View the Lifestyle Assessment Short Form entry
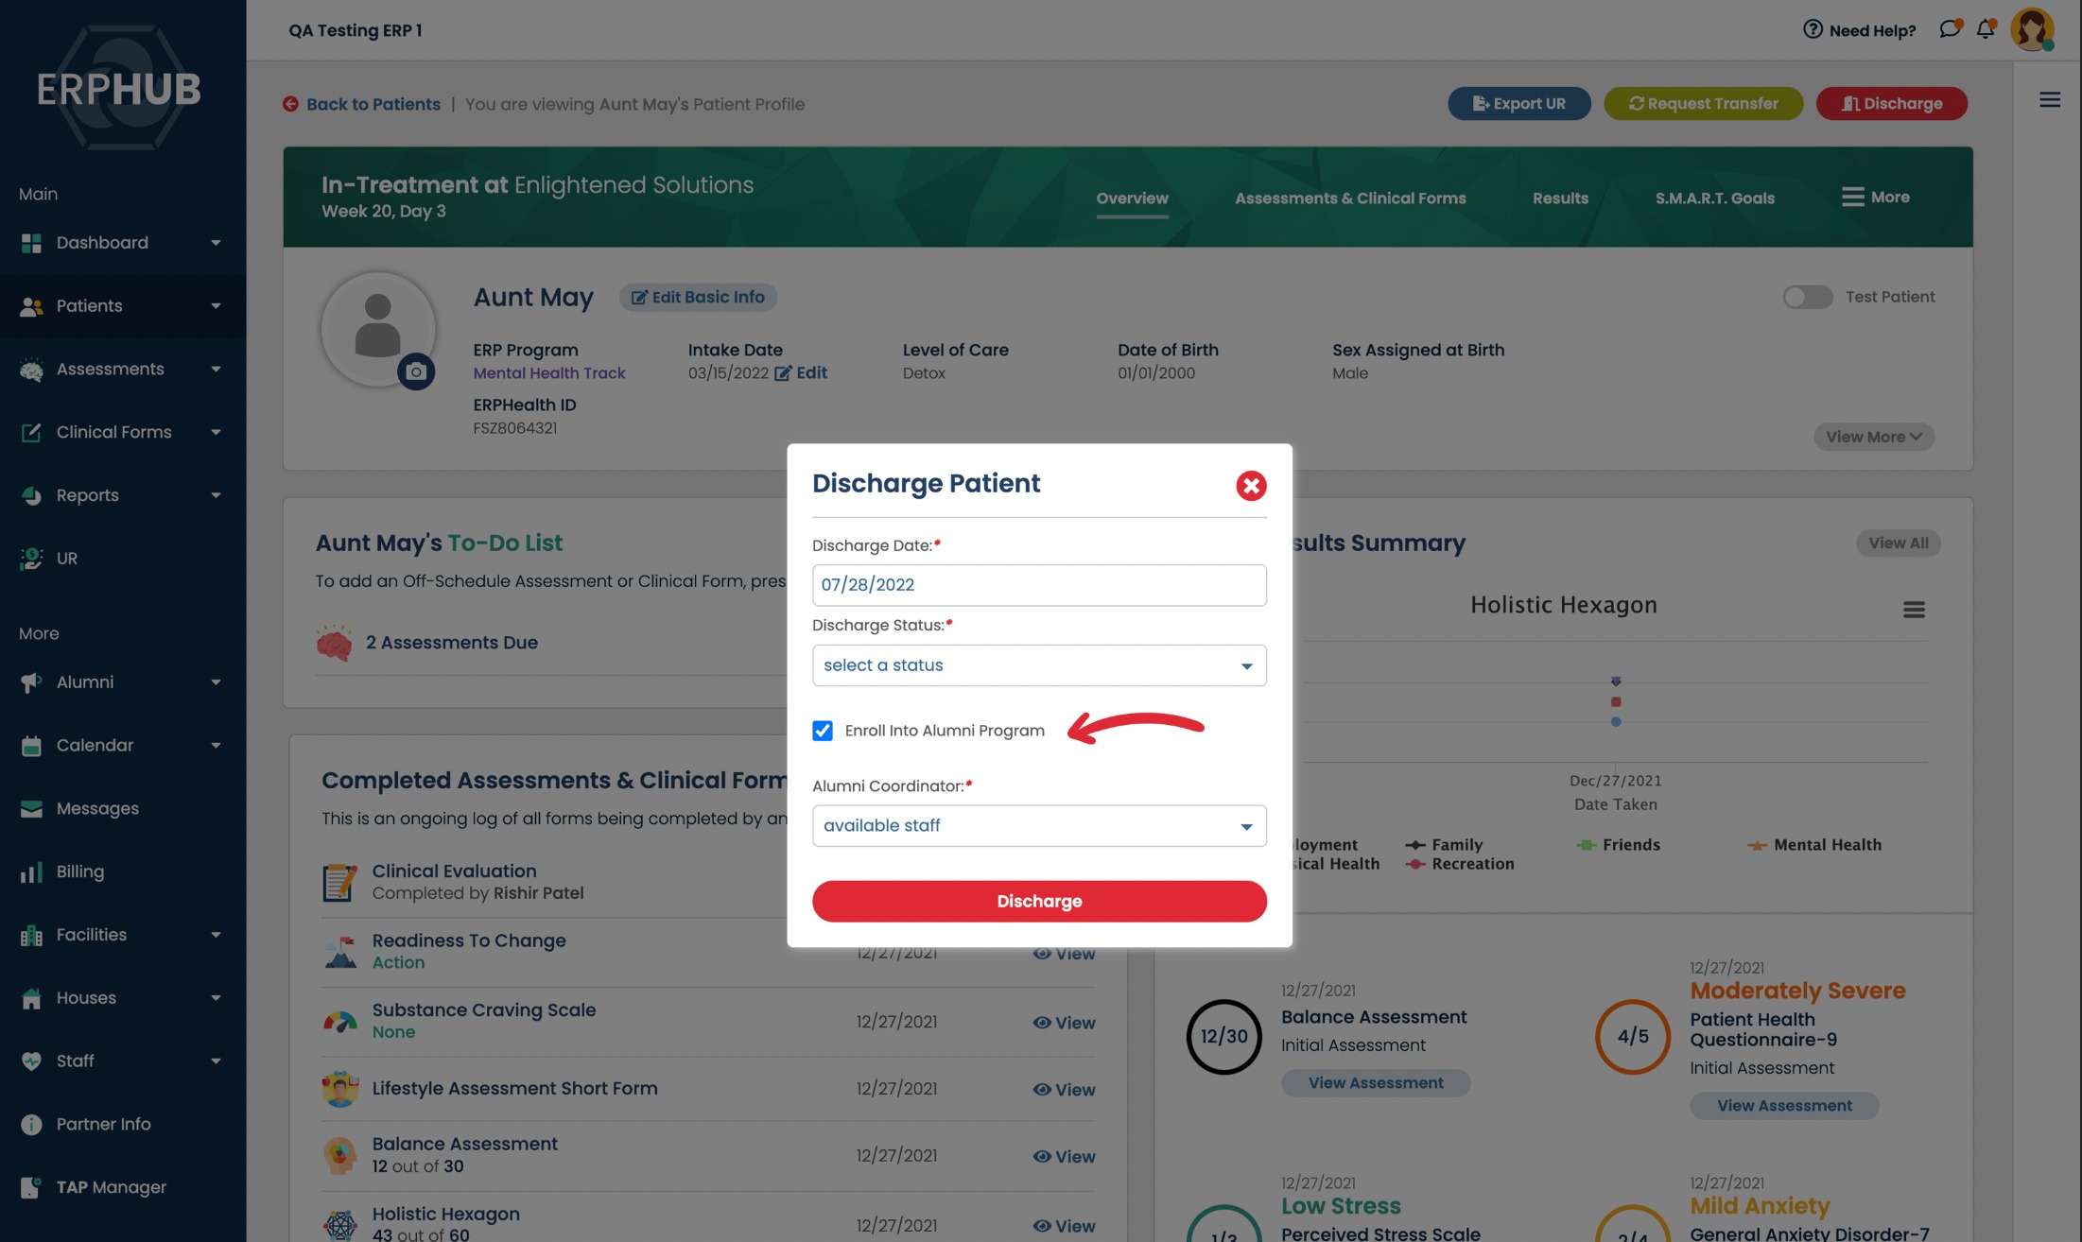Viewport: 2082px width, 1242px height. tap(1064, 1090)
